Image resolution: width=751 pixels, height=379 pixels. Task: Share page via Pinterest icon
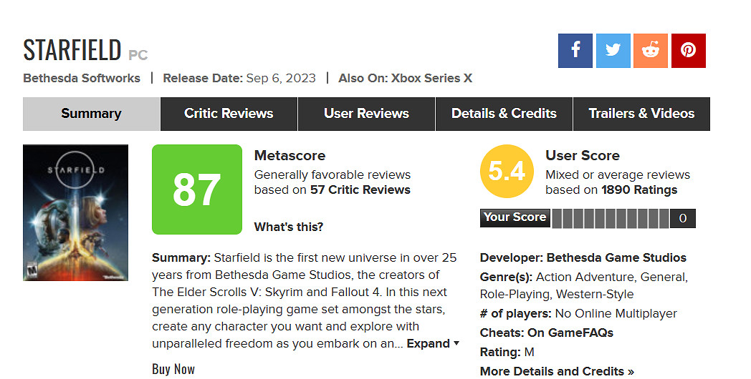[688, 51]
